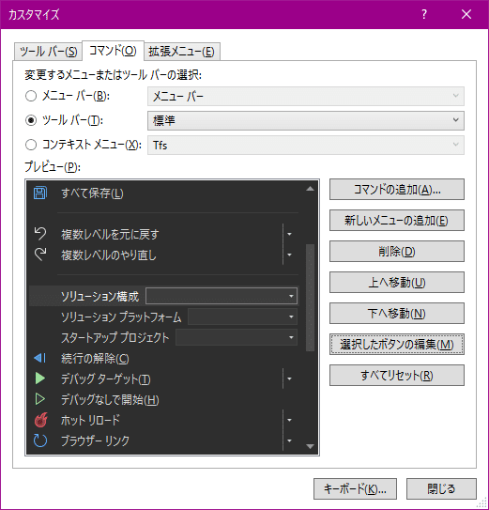Select the multi-level undo arrow icon
This screenshot has height=510, width=489.
(x=40, y=234)
